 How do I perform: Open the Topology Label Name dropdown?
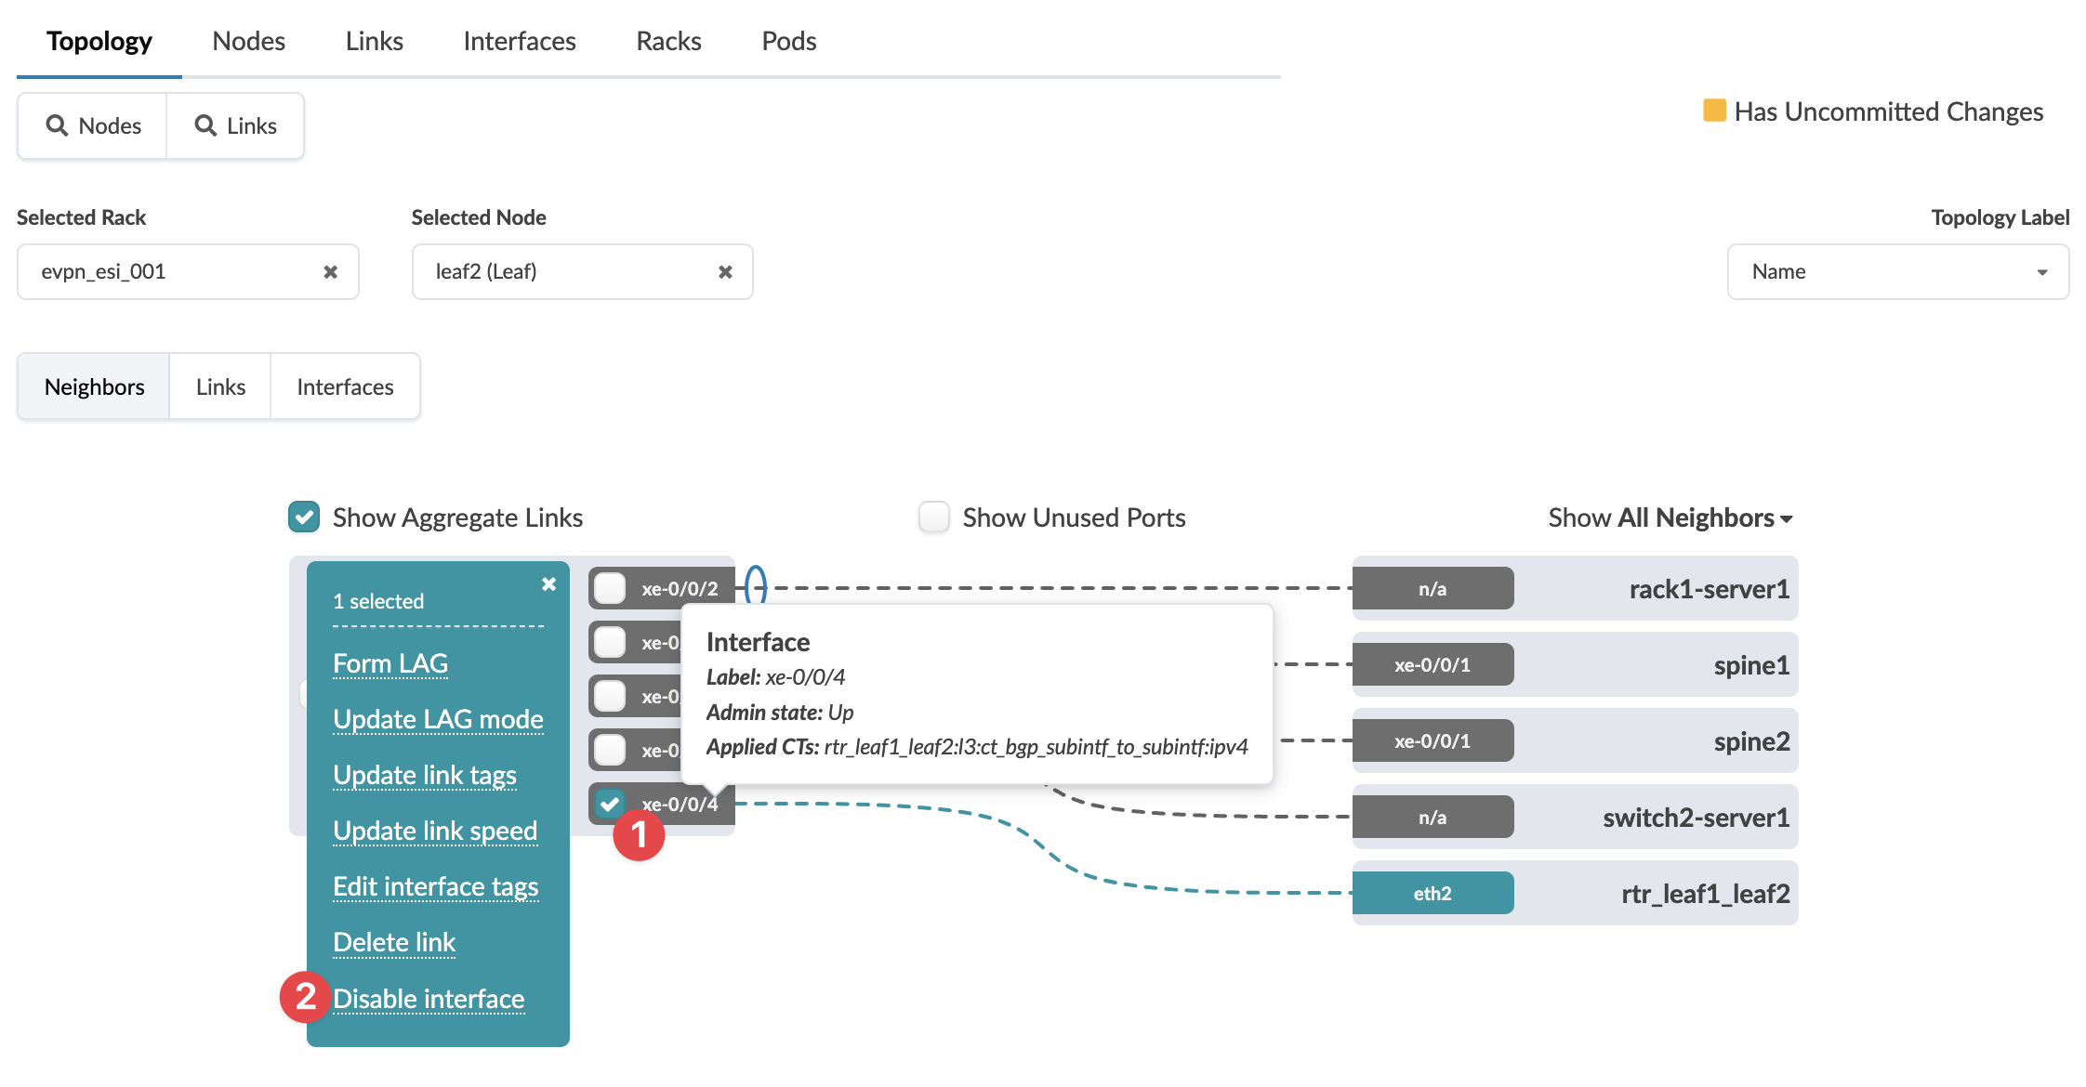(1897, 272)
